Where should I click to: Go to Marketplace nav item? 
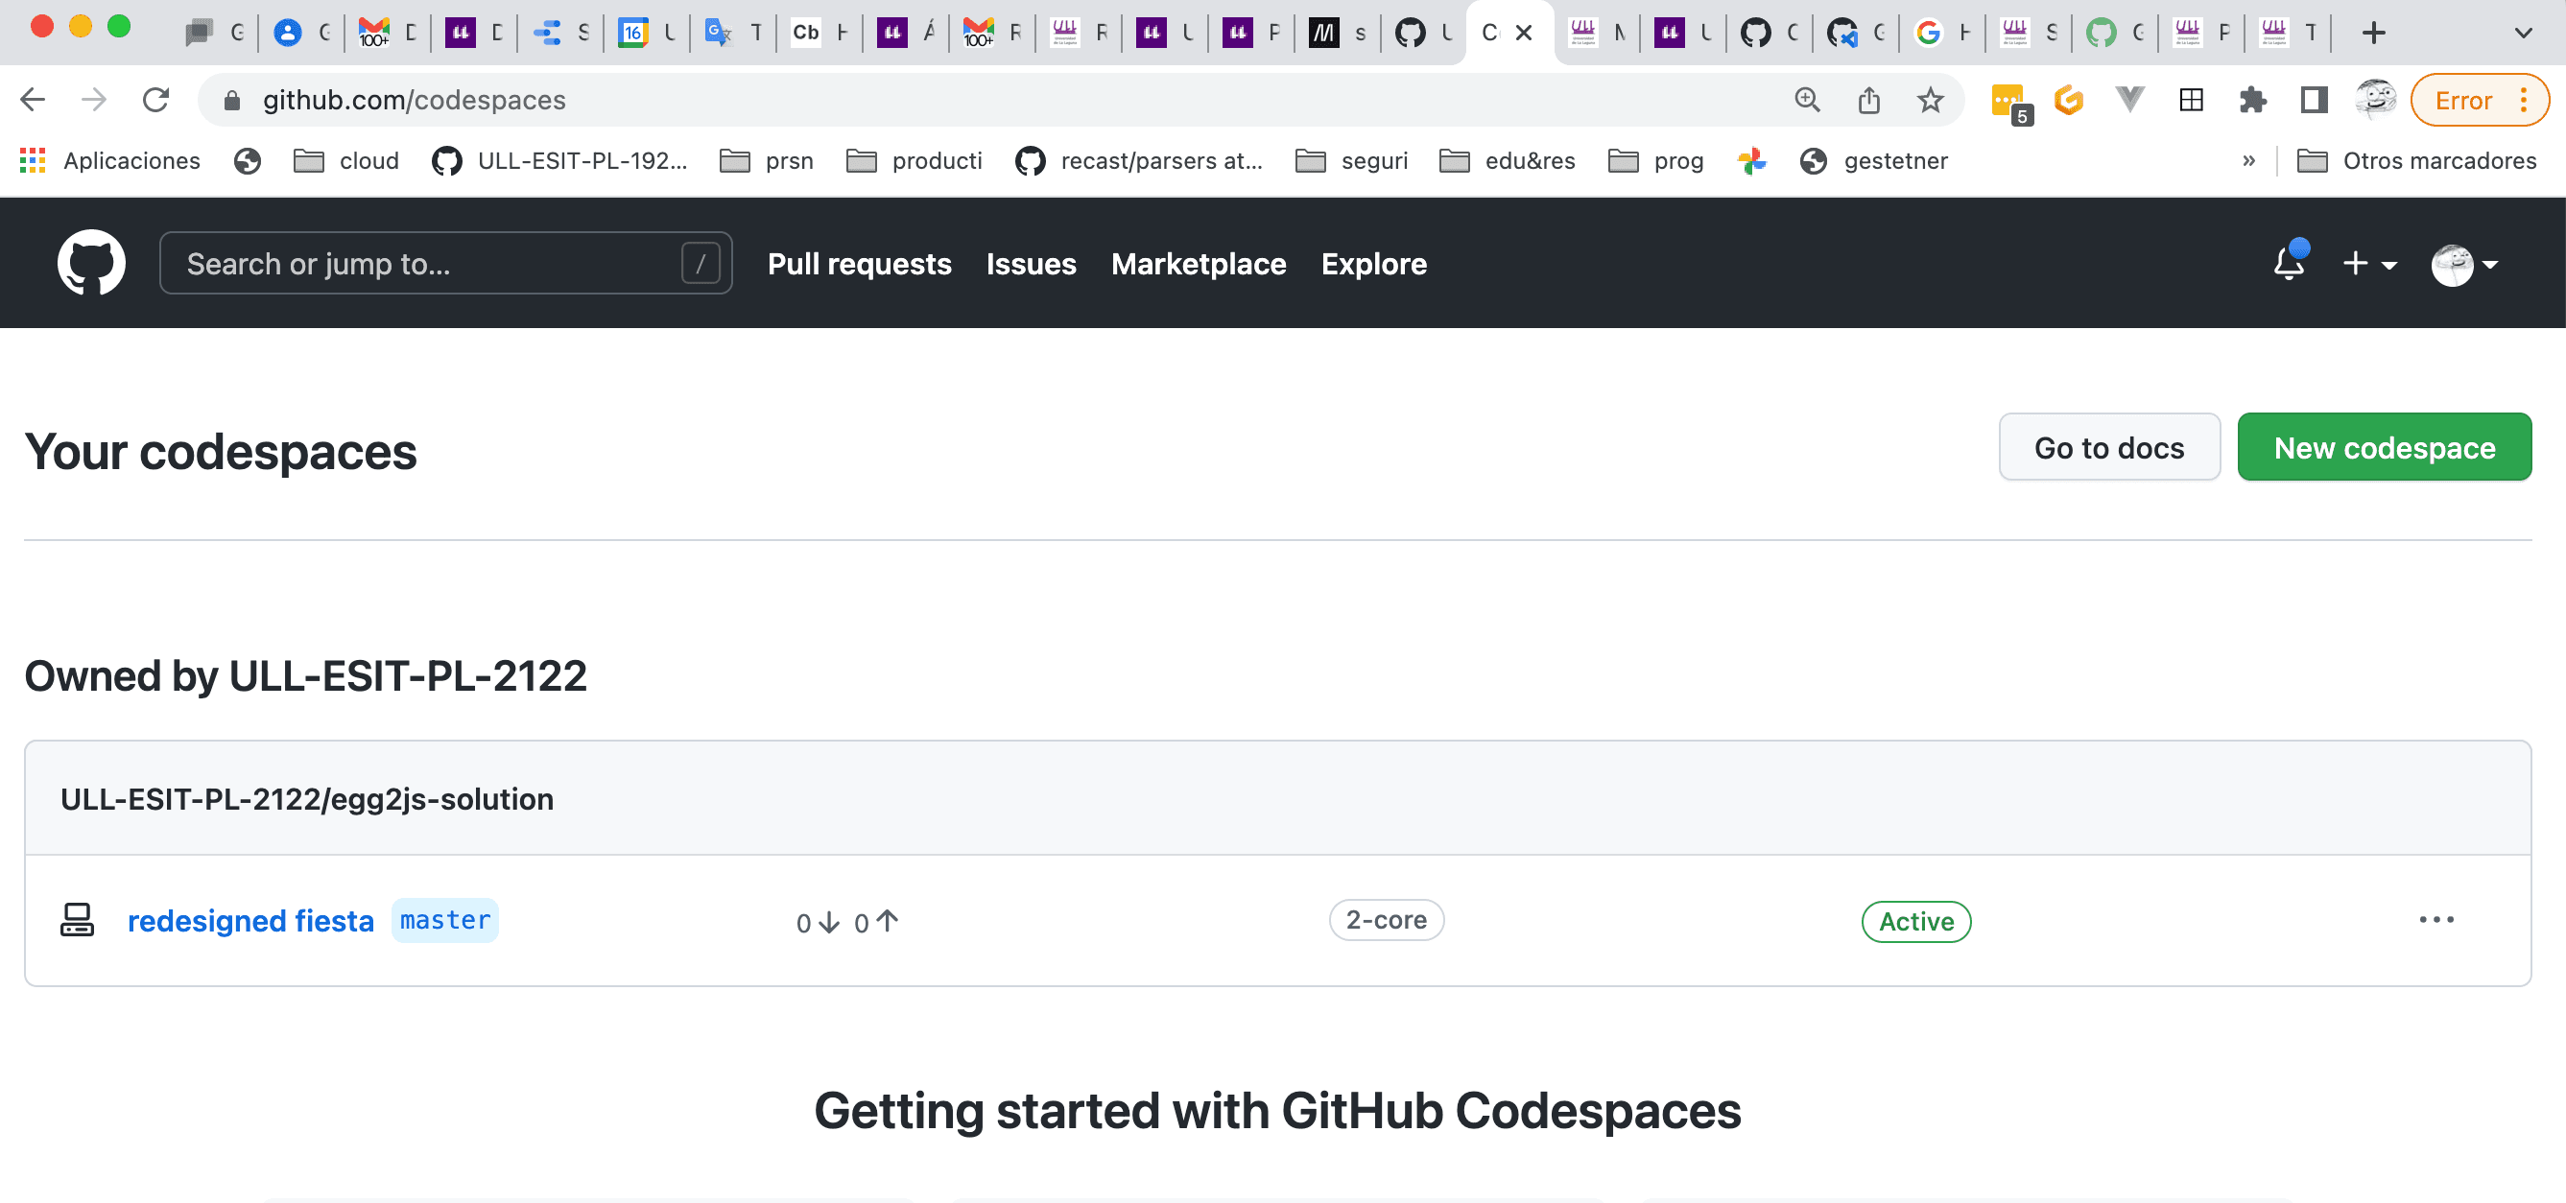point(1199,263)
